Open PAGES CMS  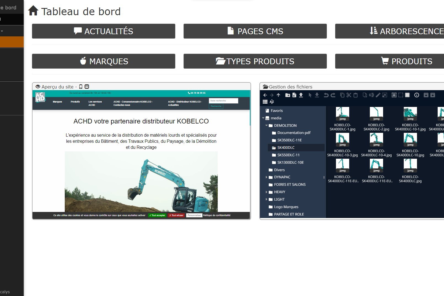point(255,31)
